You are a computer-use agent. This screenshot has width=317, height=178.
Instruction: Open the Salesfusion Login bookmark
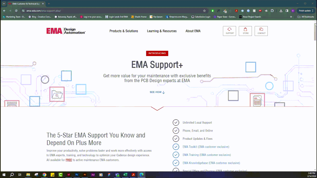[201, 17]
